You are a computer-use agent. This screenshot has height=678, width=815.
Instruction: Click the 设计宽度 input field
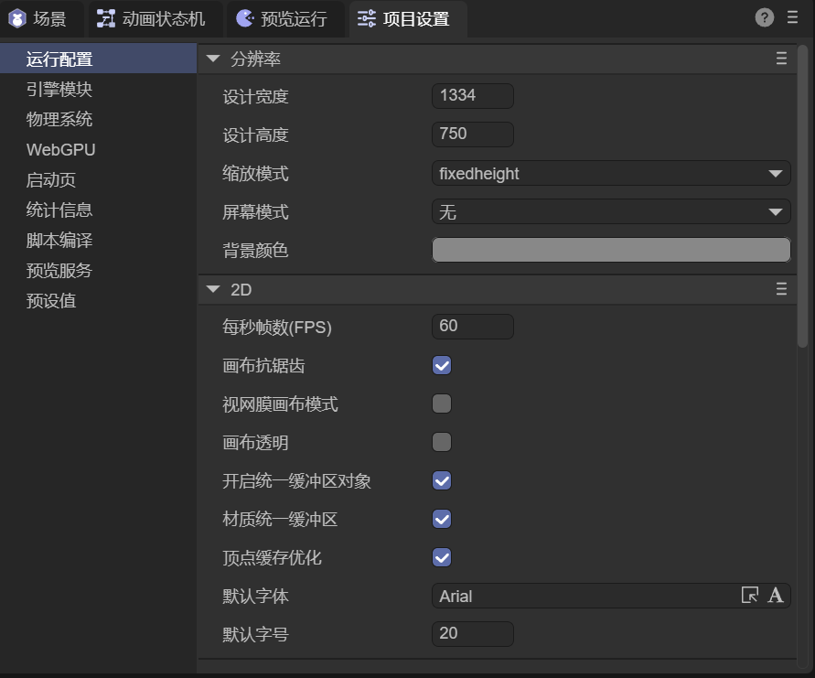click(472, 95)
